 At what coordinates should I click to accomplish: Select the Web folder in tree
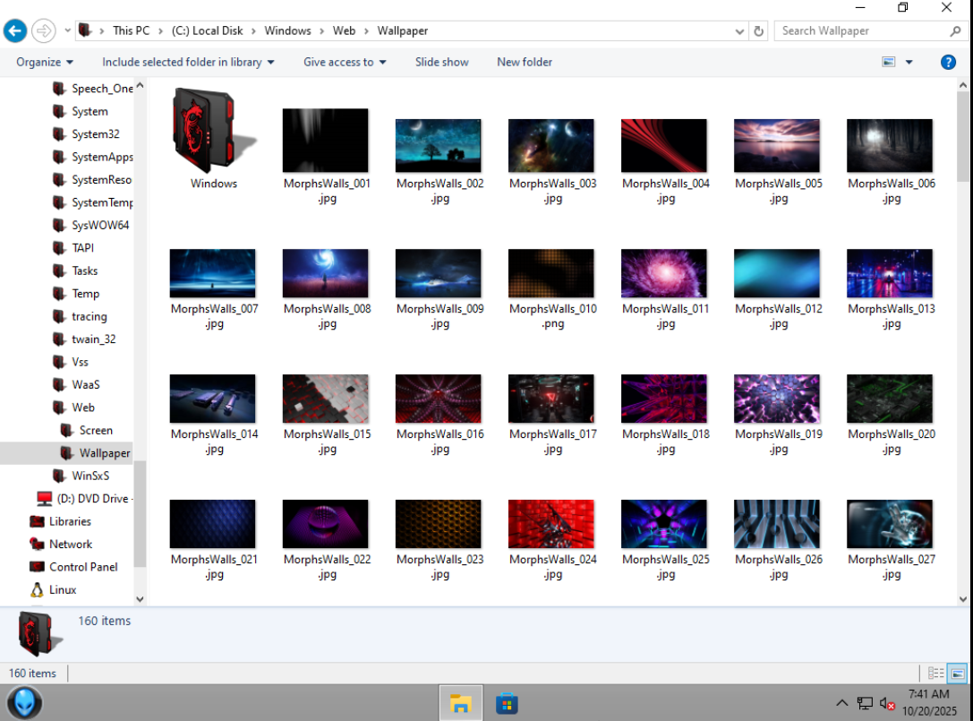coord(82,408)
